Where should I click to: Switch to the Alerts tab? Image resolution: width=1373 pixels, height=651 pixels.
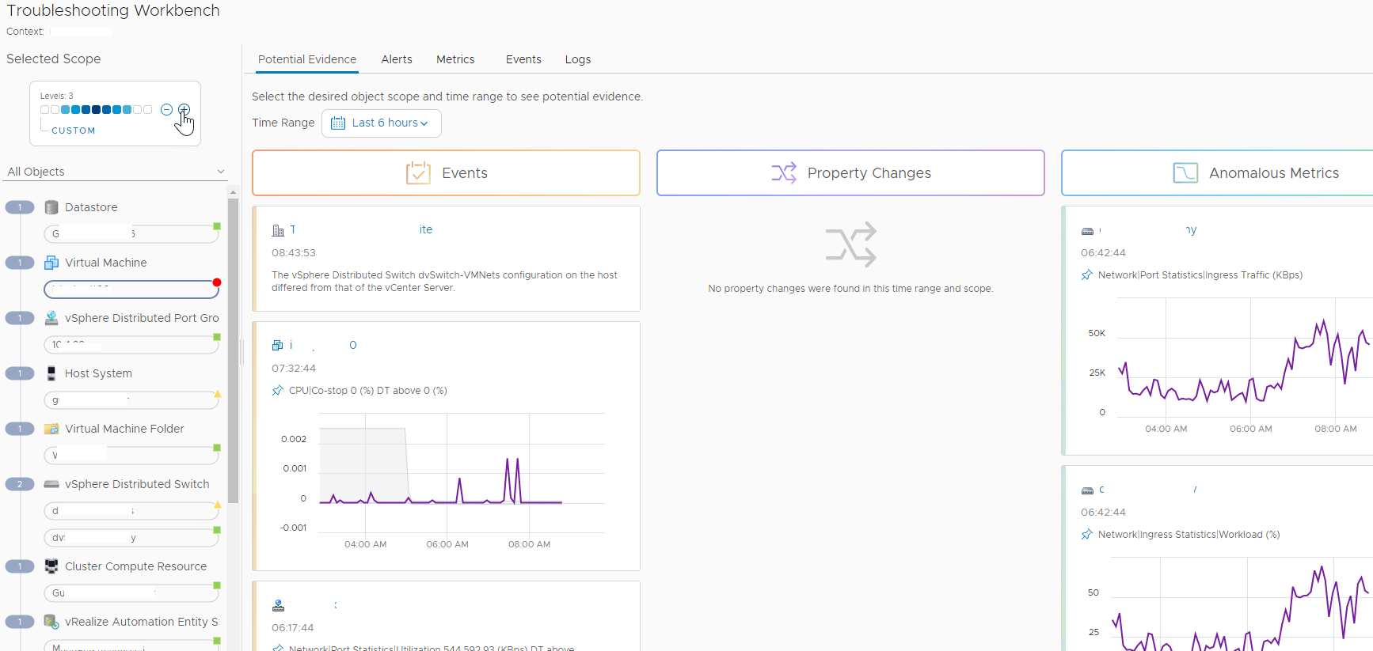(x=396, y=59)
